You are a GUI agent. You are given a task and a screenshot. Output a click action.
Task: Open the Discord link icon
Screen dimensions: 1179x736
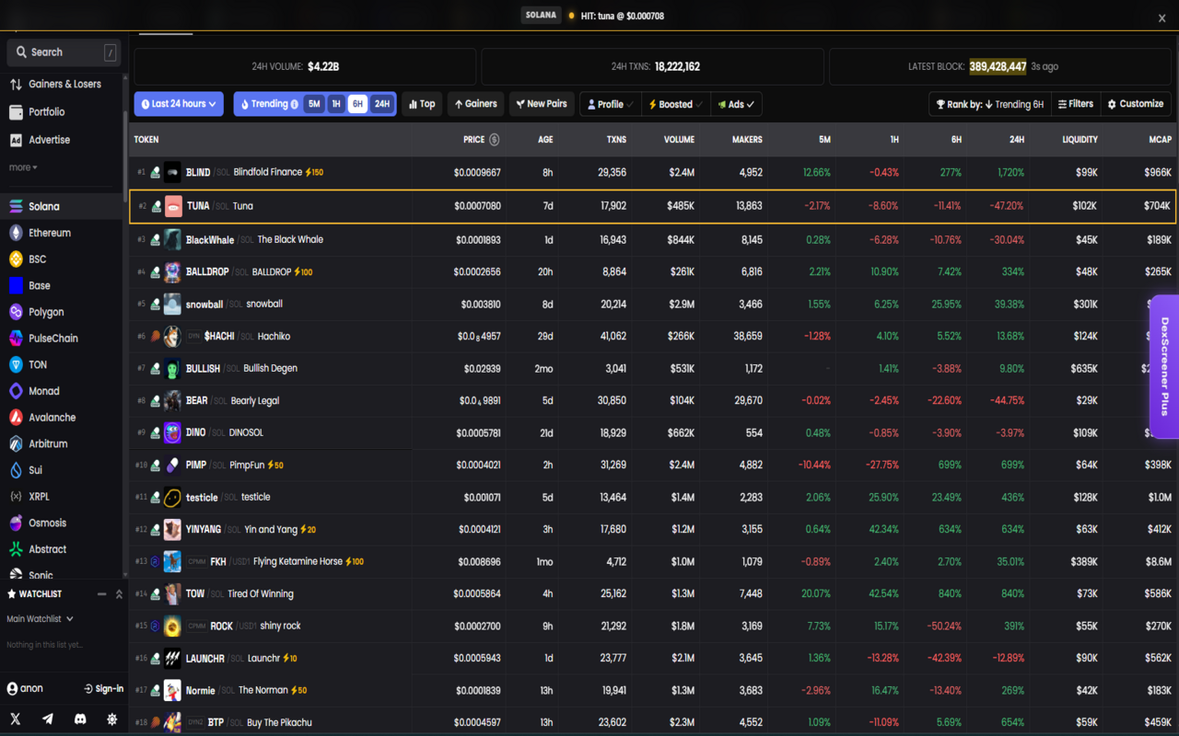click(x=80, y=719)
